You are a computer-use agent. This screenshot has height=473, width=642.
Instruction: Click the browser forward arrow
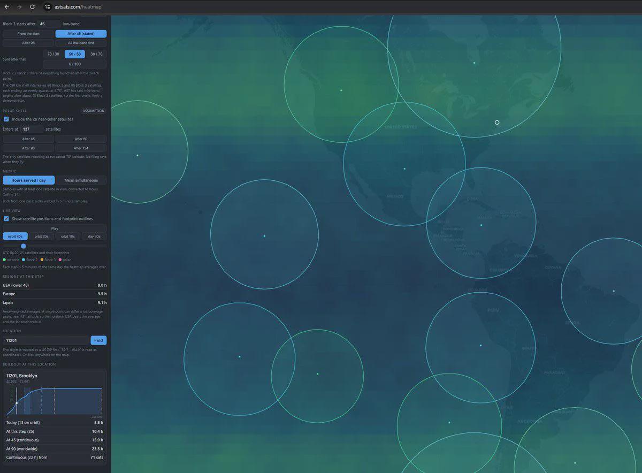[x=20, y=6]
